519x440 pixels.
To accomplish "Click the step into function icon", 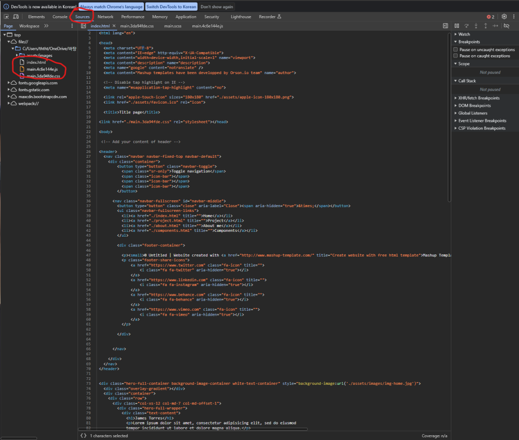I will 476,26.
